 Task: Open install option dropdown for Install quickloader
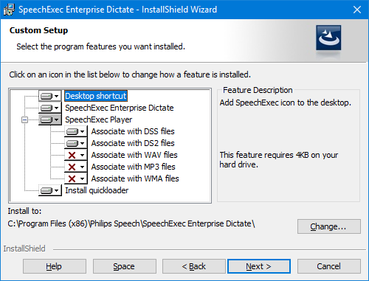[x=50, y=190]
